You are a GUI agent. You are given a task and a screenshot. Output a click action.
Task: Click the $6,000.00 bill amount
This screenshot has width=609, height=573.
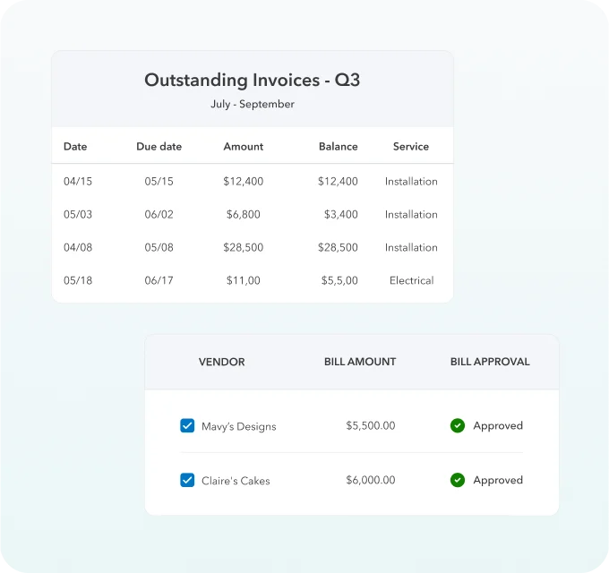point(371,480)
